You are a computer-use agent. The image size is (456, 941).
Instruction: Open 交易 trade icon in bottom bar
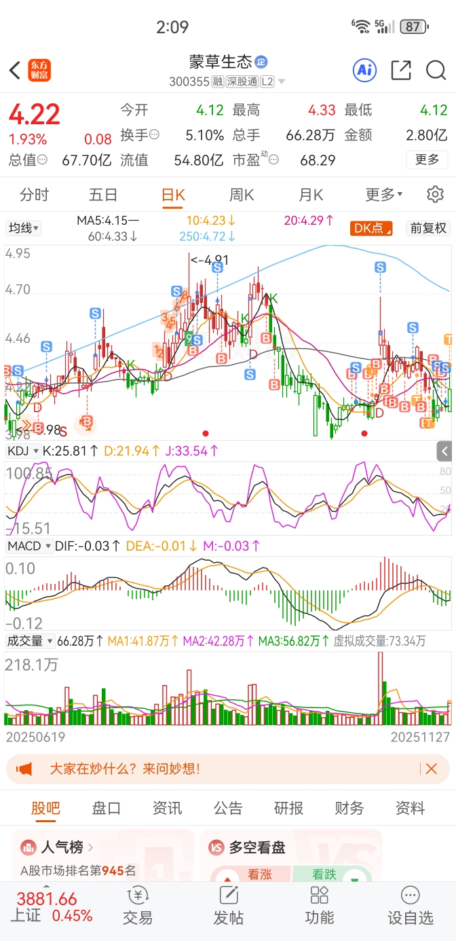coord(138,895)
